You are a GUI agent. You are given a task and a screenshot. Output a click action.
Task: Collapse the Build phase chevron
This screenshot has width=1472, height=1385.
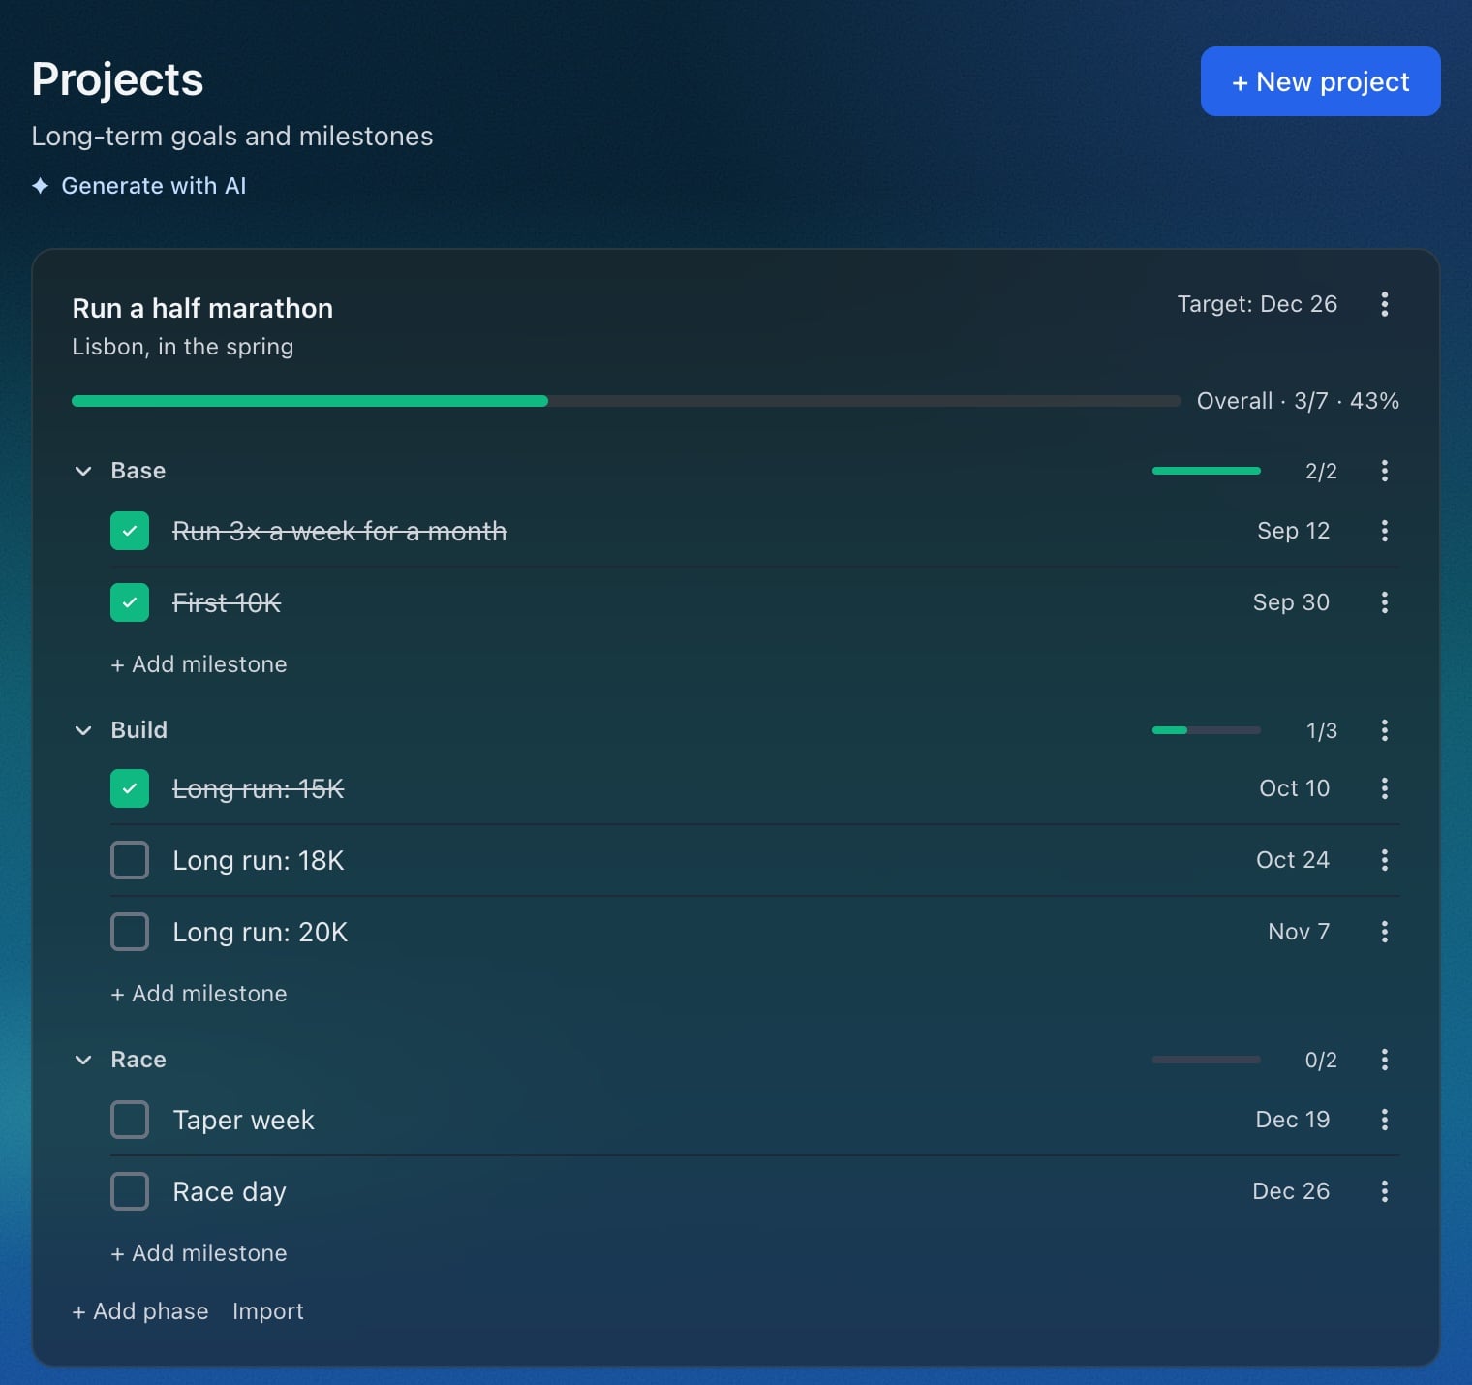coord(83,730)
